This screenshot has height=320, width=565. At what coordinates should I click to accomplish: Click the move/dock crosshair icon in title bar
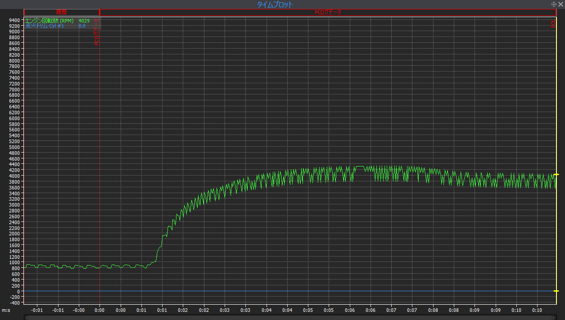click(x=554, y=4)
